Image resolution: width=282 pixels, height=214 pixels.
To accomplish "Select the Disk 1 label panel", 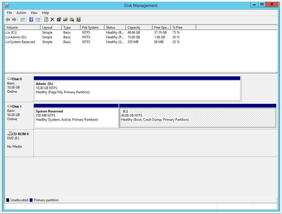I will coord(19,116).
